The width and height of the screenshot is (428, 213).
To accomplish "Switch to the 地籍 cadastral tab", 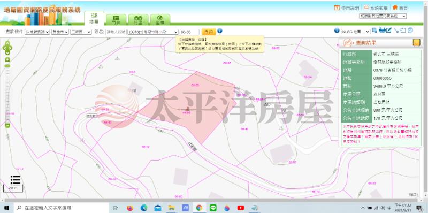I will coord(94,18).
